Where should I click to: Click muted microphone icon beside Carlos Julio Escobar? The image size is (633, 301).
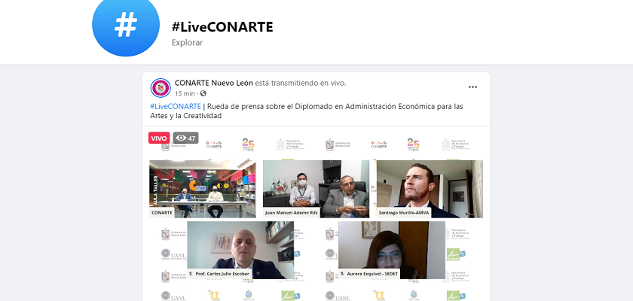pyautogui.click(x=191, y=274)
